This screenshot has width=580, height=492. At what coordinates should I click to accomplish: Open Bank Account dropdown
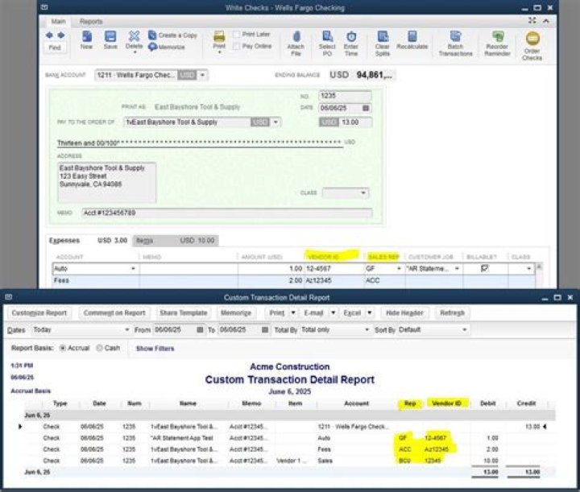pyautogui.click(x=202, y=75)
